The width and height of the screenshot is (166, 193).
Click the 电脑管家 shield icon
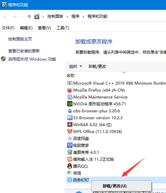[69, 145]
